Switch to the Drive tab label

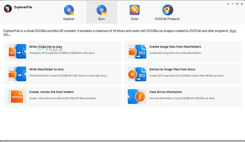point(135,19)
